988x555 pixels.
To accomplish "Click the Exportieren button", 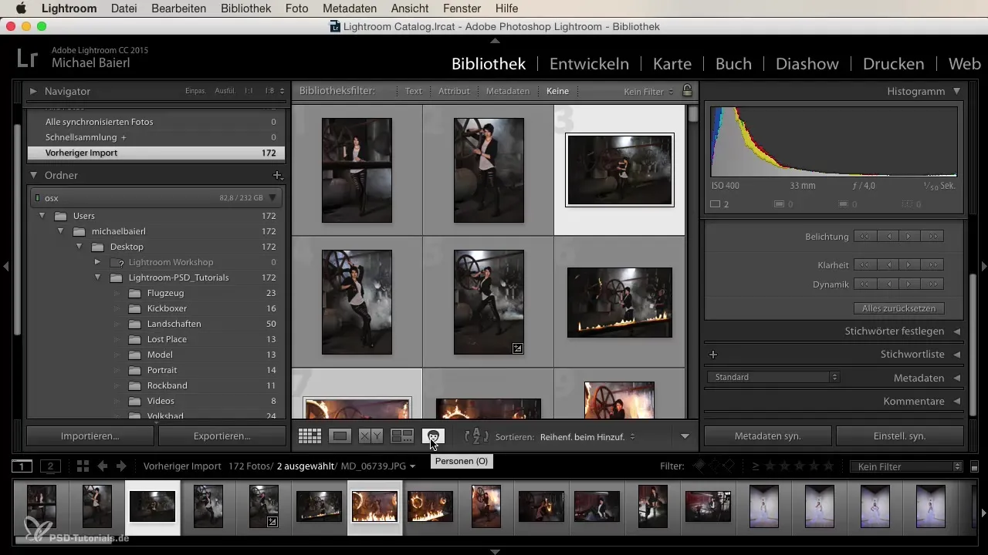I will [x=222, y=436].
